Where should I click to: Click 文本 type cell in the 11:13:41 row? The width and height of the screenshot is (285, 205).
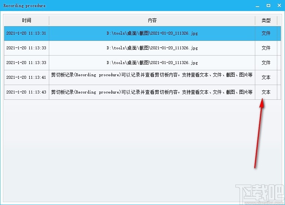(266, 77)
